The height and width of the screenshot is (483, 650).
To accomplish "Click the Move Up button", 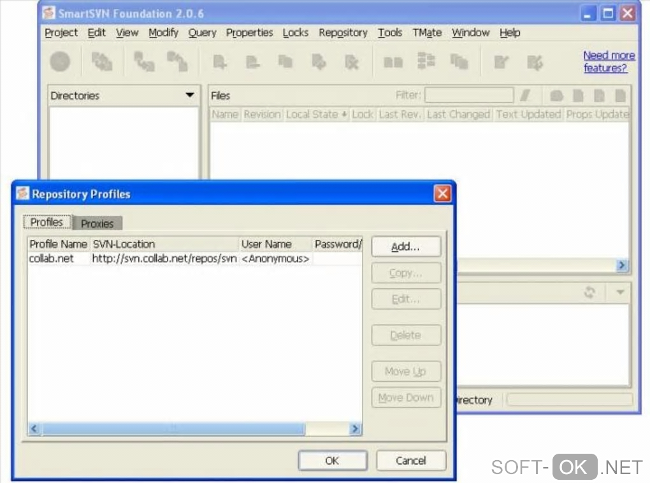I will (406, 371).
